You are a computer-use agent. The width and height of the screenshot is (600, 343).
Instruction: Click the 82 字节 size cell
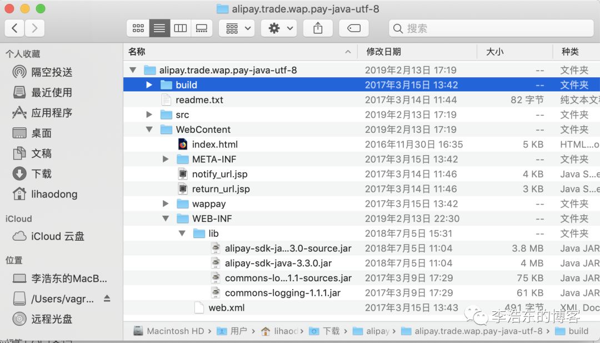point(527,100)
